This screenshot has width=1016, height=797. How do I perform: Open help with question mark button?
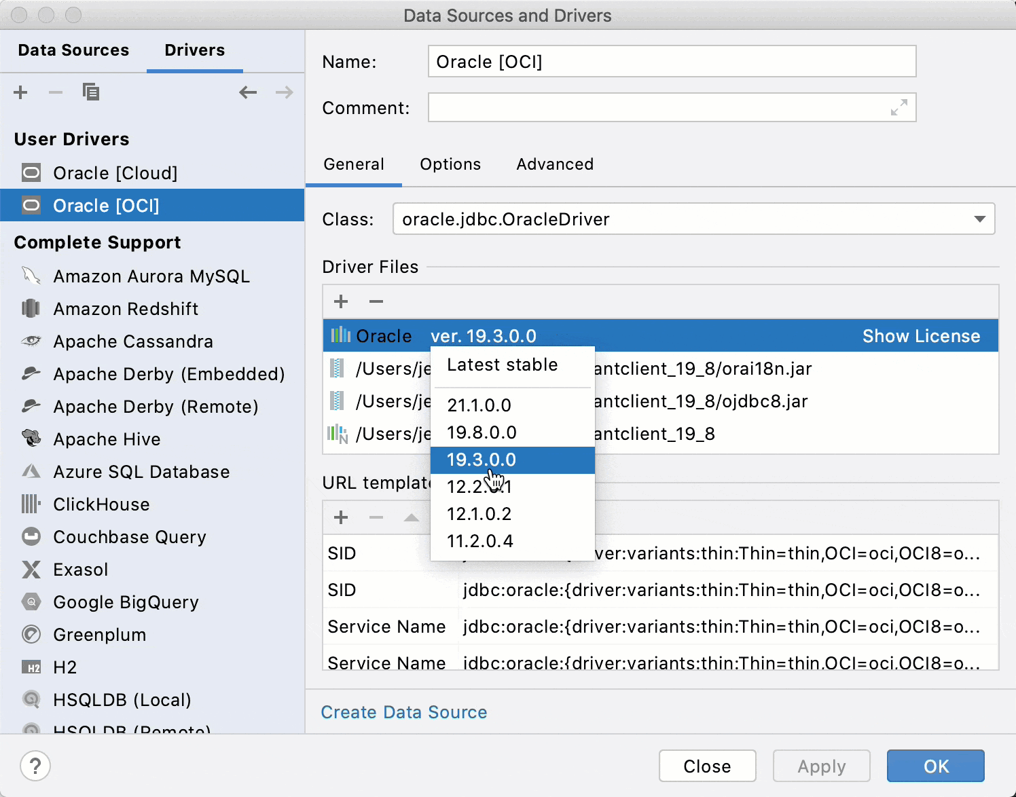(35, 766)
